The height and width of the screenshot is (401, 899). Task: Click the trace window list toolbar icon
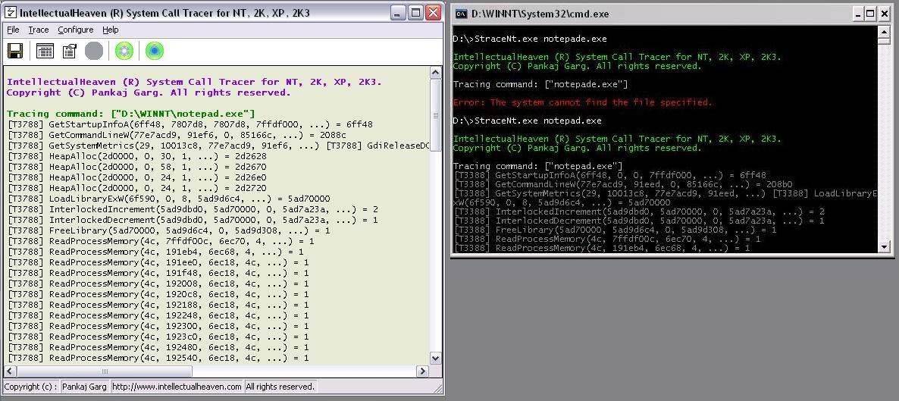coord(45,51)
